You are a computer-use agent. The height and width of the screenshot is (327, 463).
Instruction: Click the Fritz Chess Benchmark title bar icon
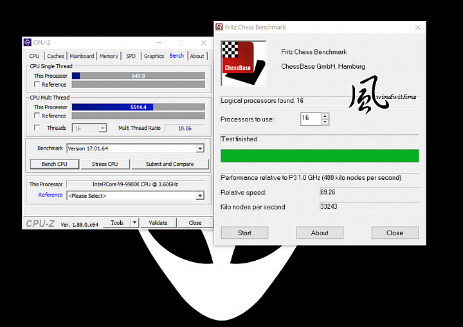[219, 27]
